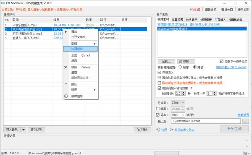Open the 导入音乐 dropdown arrow
Screen dimensions: 252x156
click(24, 130)
